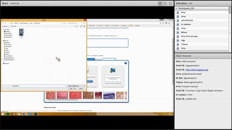232x130 pixels.
Task: Open the File Explorer taskbar icon
Action: point(19,114)
